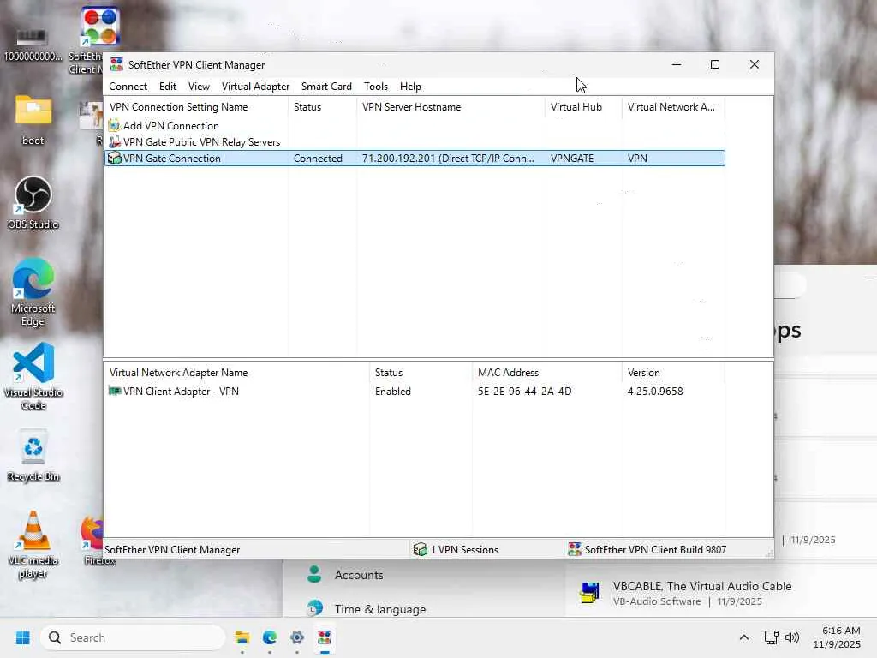Show hidden icons in system tray

744,637
